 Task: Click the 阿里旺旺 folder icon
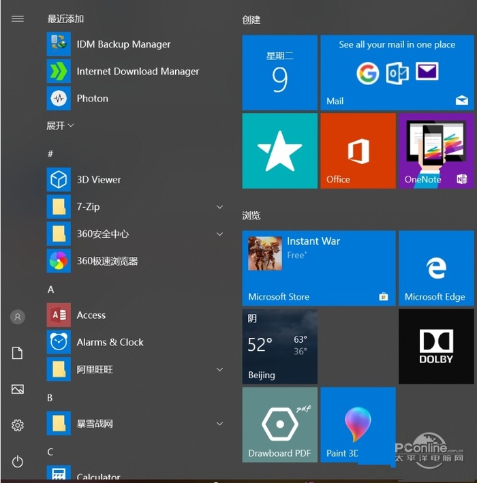59,369
